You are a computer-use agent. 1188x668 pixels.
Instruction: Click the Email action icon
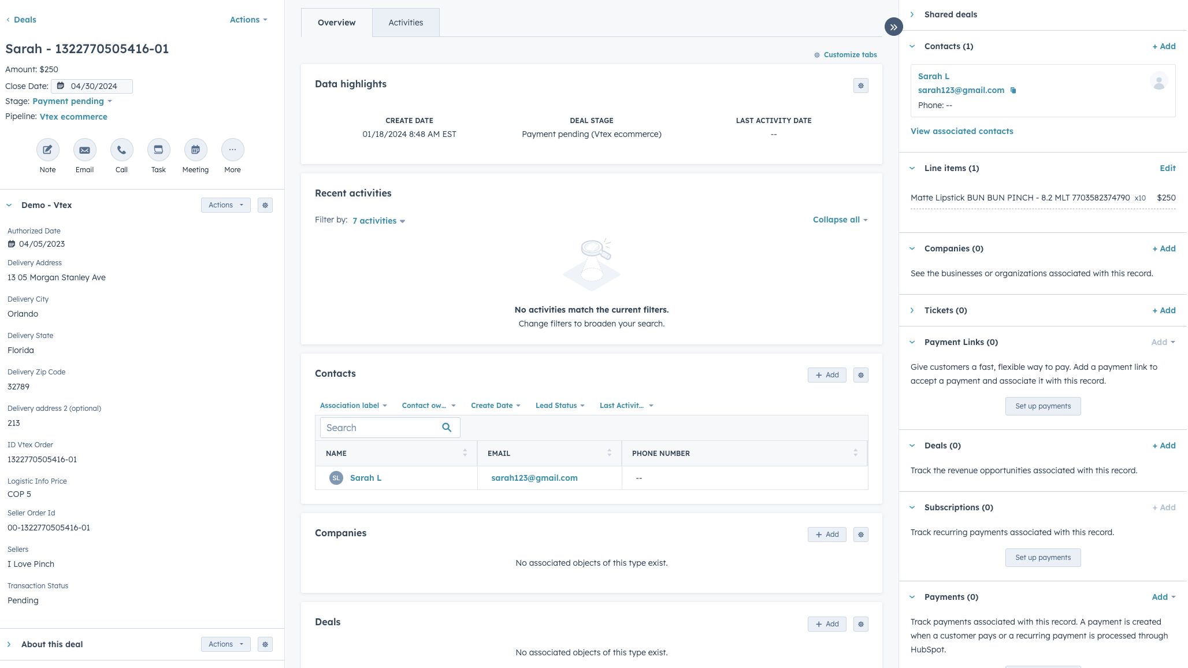click(x=85, y=150)
